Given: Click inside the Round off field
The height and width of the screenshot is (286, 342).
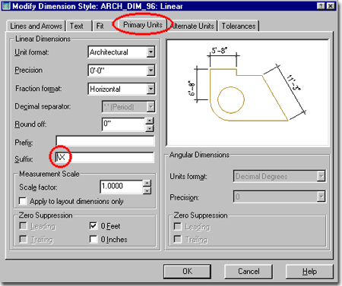Looking at the screenshot, I should pyautogui.click(x=124, y=124).
